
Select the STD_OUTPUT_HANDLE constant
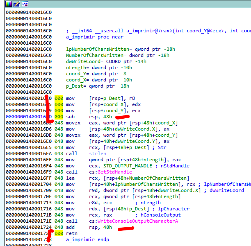[x=123, y=166]
